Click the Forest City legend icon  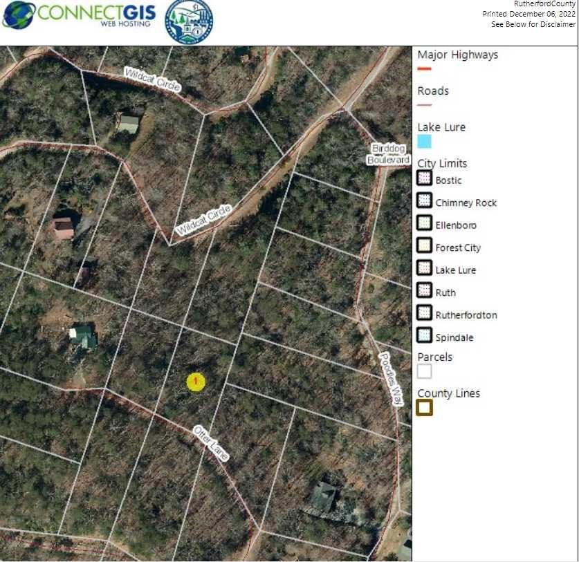point(425,247)
